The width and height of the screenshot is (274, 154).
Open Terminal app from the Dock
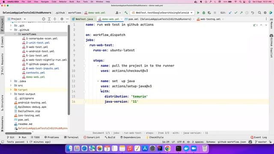coord(179,148)
